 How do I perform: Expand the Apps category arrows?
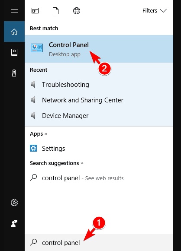click(46, 133)
